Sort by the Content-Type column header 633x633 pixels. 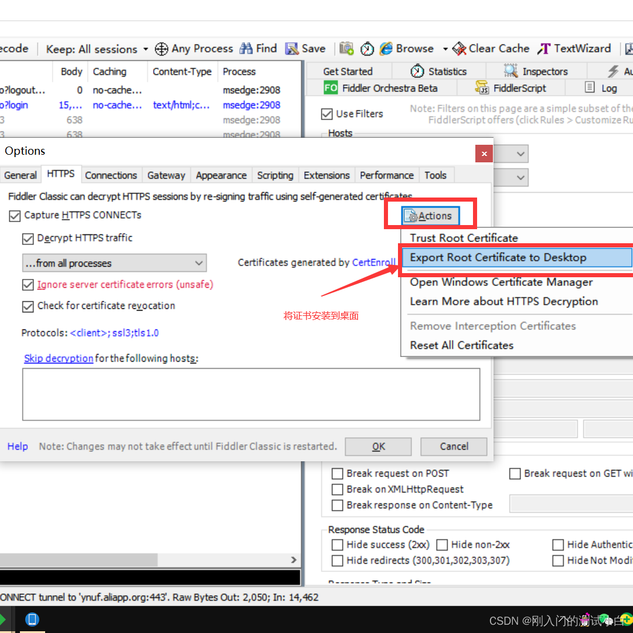pyautogui.click(x=182, y=72)
